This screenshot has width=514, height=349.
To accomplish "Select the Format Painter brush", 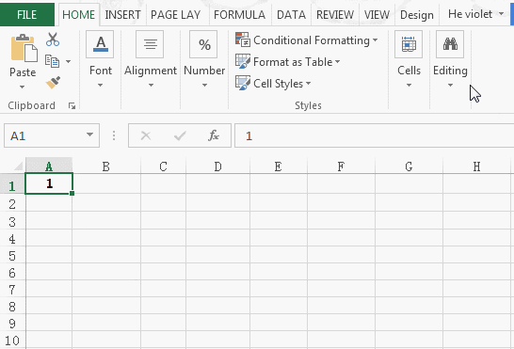I will (x=53, y=83).
